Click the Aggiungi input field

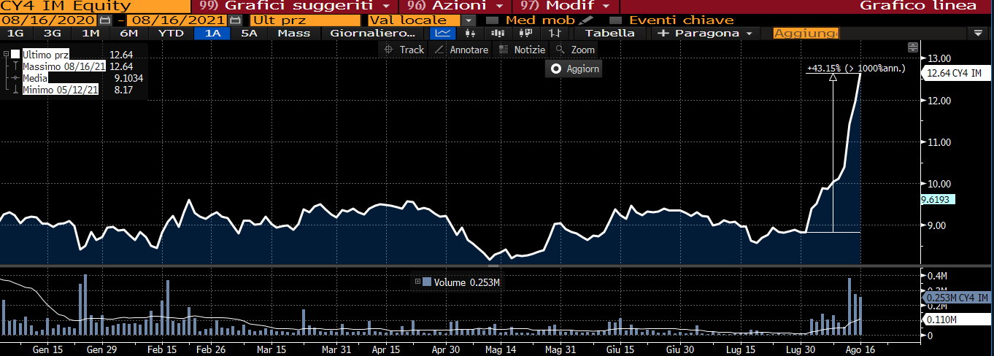coord(806,33)
